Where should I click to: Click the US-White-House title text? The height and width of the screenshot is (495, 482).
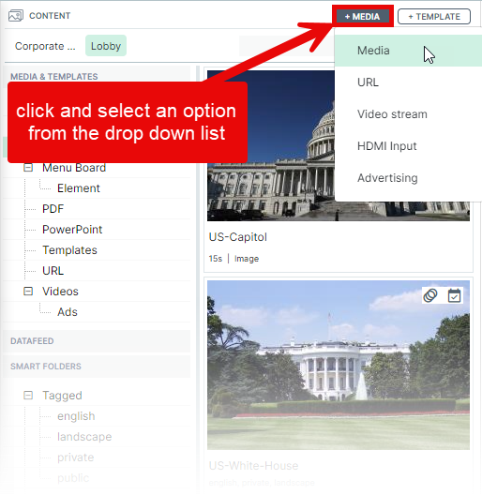coord(253,466)
